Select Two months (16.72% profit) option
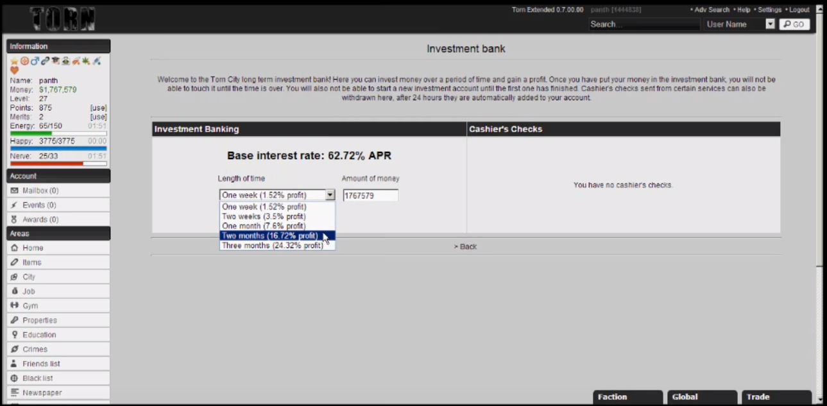 coord(269,236)
